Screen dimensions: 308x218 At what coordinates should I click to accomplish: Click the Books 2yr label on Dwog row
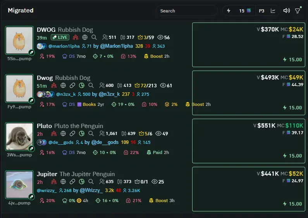pyautogui.click(x=91, y=104)
